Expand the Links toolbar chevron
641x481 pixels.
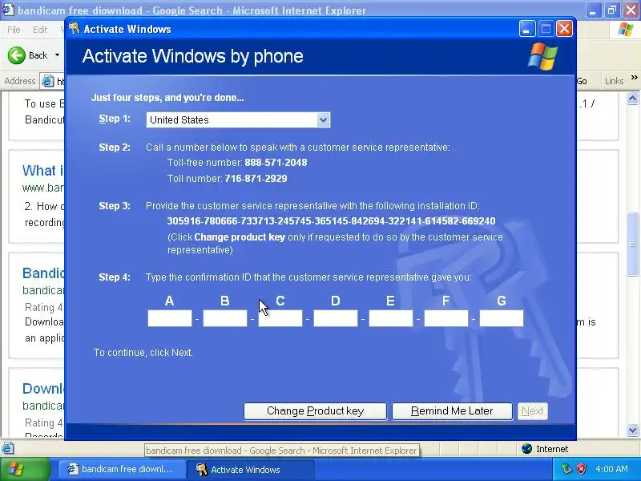[634, 77]
